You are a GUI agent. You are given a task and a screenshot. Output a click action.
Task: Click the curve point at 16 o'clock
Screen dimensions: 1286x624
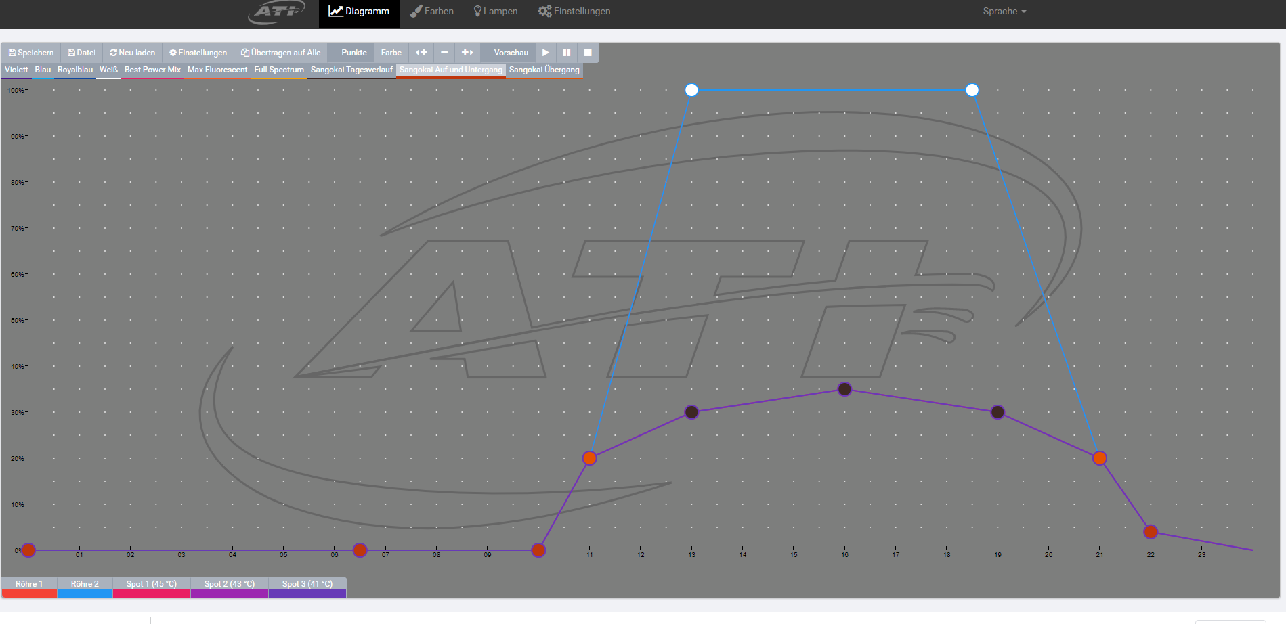pyautogui.click(x=844, y=389)
